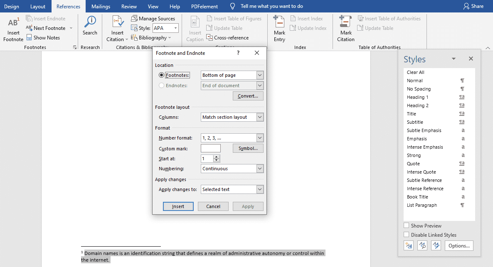Screen dimensions: 493x267
Task: Click the Insert Footnote icon
Action: pos(13,22)
